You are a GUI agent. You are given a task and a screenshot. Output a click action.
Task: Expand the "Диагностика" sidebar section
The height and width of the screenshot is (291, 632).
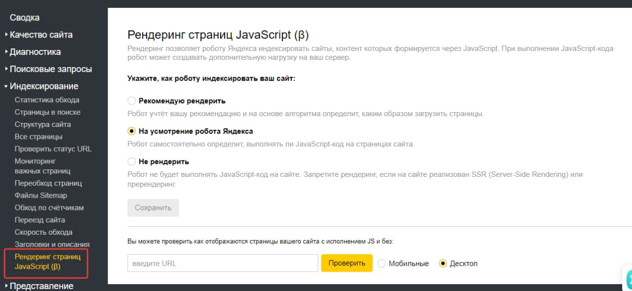pos(35,52)
